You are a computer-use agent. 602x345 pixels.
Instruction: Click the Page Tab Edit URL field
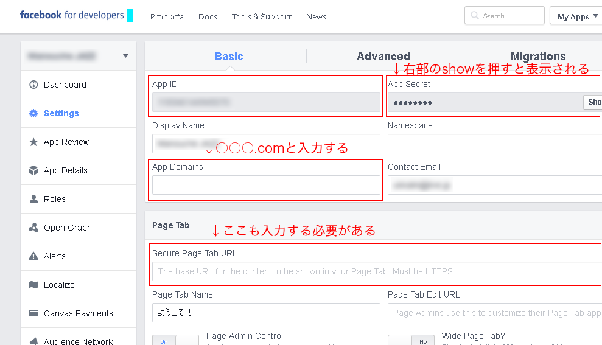pos(495,313)
